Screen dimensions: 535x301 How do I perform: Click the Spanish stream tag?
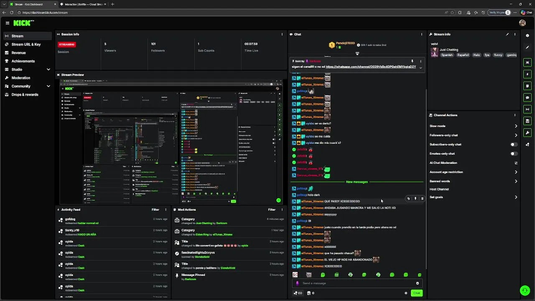click(447, 55)
